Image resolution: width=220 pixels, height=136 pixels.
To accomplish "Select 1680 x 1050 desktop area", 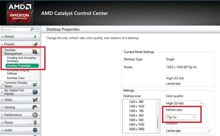I will (136, 124).
